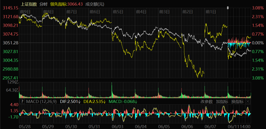Click the 成交额(元) label
The width and height of the screenshot is (266, 129).
(x=95, y=4)
